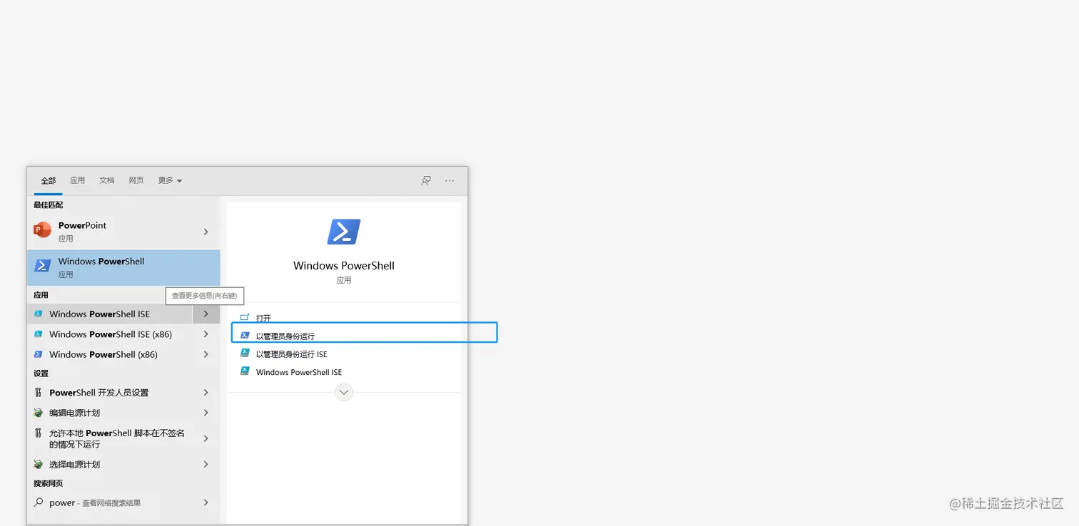Click the PowerPoint app icon
Screen dimensions: 1079x526
(42, 230)
